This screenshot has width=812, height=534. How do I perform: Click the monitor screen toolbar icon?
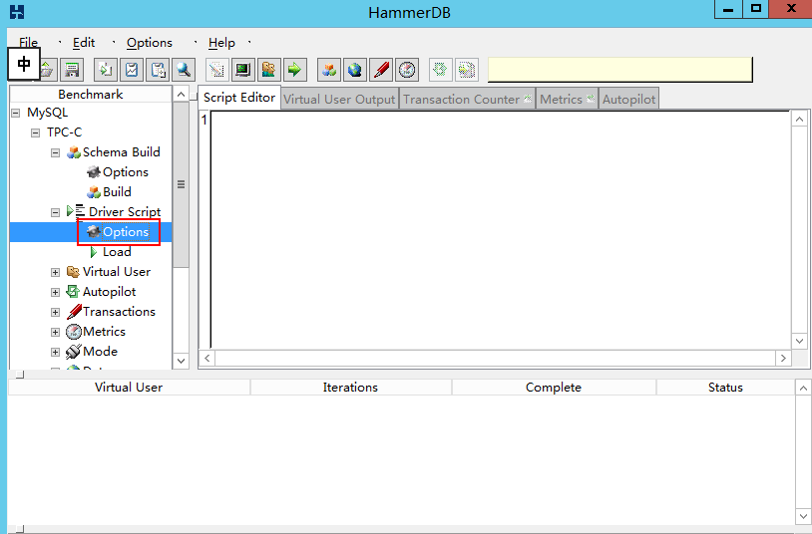point(242,70)
